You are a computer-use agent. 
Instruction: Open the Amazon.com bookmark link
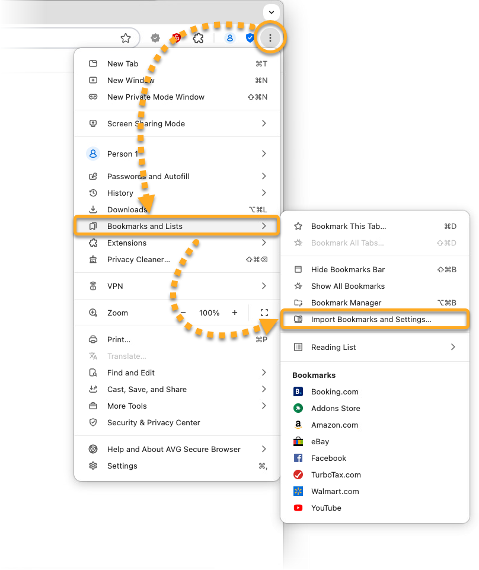tap(334, 425)
